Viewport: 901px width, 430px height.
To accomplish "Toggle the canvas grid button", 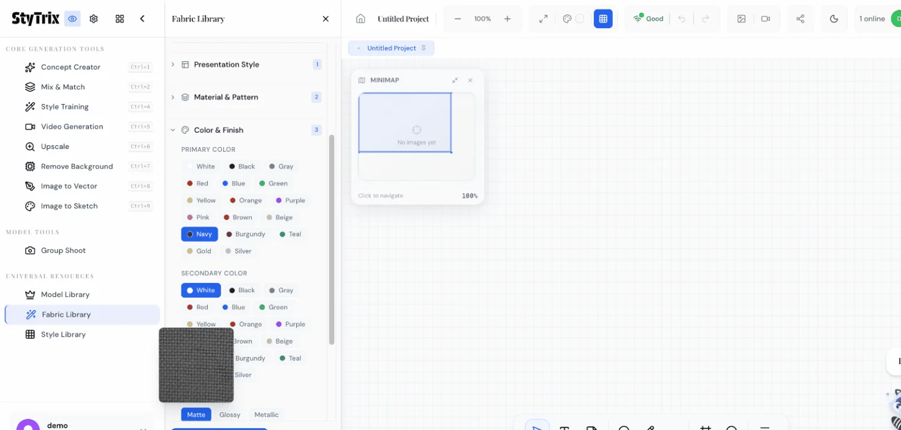I will [603, 19].
